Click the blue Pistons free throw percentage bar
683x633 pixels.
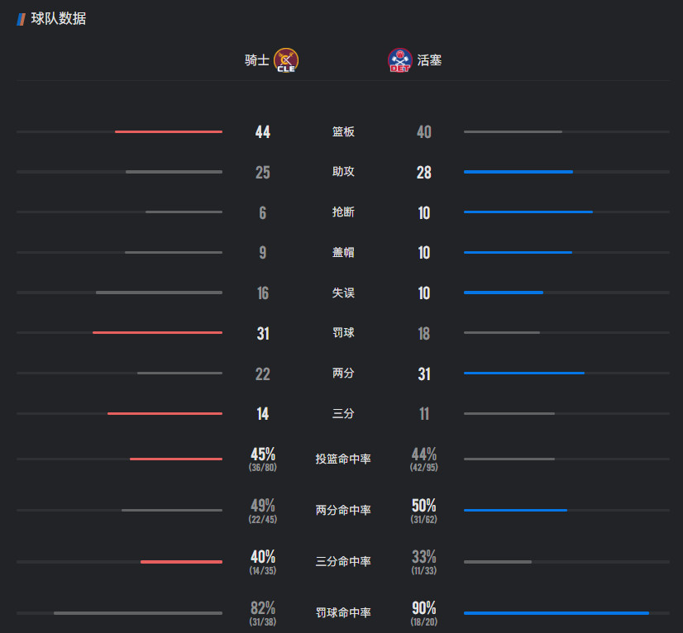(x=556, y=613)
